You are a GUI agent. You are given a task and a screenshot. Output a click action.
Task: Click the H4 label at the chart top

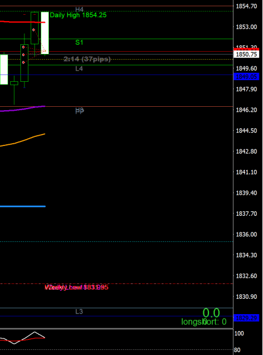point(80,10)
